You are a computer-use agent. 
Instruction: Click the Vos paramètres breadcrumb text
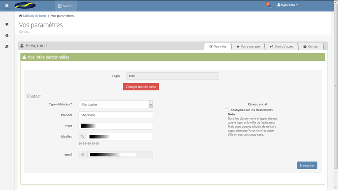tap(62, 16)
